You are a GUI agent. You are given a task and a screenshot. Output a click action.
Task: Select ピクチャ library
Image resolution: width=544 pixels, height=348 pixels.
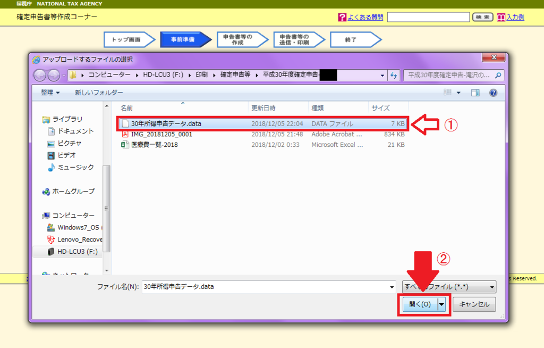64,143
